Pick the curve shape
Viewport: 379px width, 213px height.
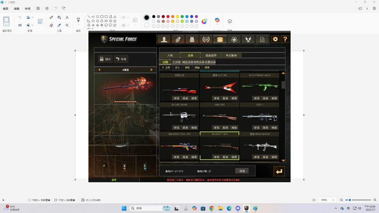93,17
